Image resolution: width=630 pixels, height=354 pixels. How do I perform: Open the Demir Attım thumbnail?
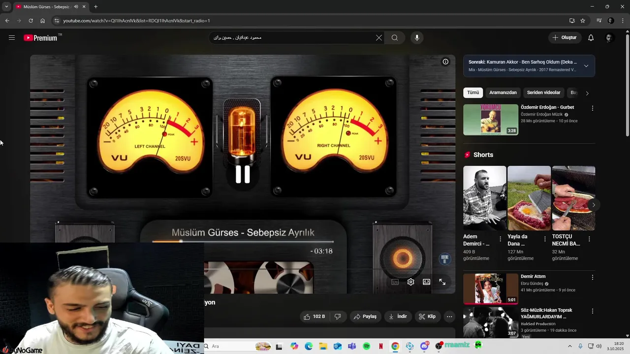tap(491, 289)
